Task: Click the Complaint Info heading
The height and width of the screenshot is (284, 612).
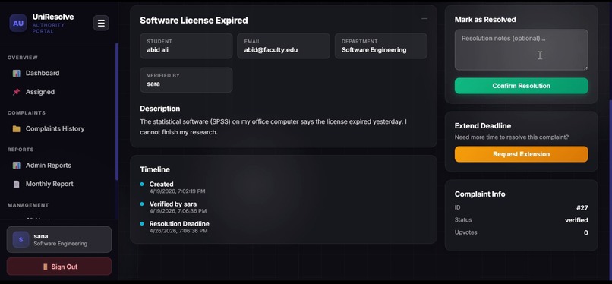Action: (480, 194)
